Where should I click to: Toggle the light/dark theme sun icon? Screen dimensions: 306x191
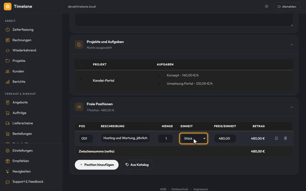[266, 6]
